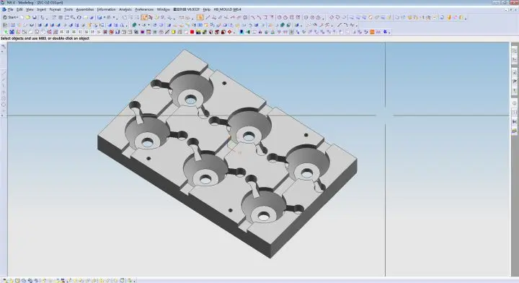This screenshot has width=519, height=283.
Task: Click the green arrow icon starting the third toolbar row
Action: point(6,32)
